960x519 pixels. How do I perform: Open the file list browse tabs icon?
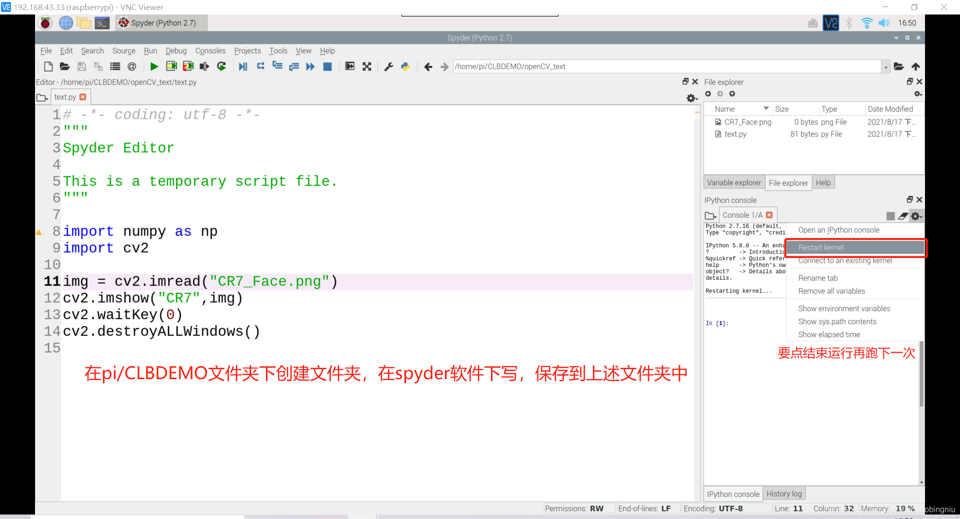pyautogui.click(x=115, y=66)
